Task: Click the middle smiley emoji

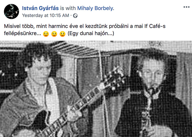Action: tap(54, 34)
